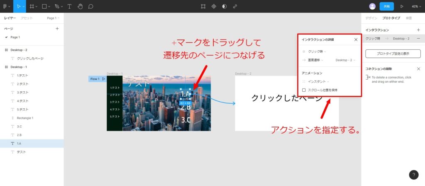This screenshot has width=425, height=186.
Task: Click the 共有 share button
Action: [386, 6]
